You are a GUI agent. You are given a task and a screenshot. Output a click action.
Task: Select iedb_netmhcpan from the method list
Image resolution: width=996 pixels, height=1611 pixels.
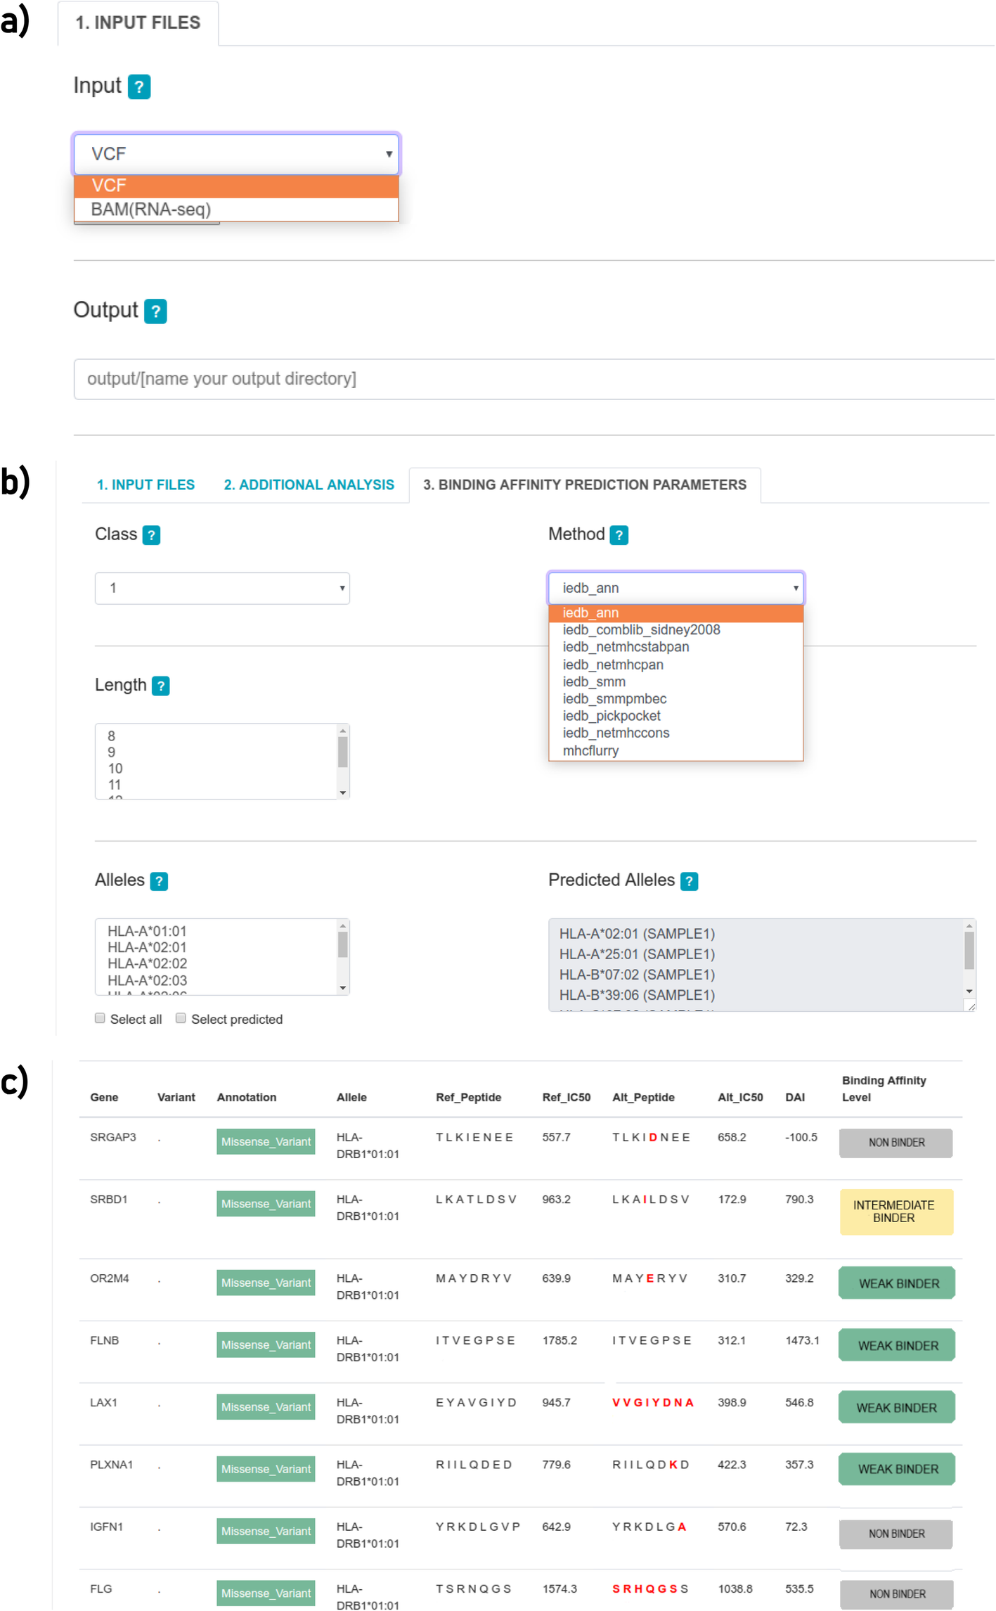pyautogui.click(x=675, y=665)
